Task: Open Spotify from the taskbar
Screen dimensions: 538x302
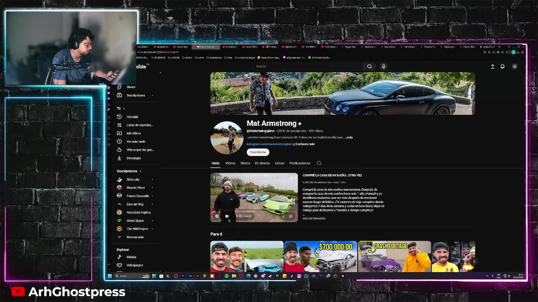Action: click(x=226, y=276)
